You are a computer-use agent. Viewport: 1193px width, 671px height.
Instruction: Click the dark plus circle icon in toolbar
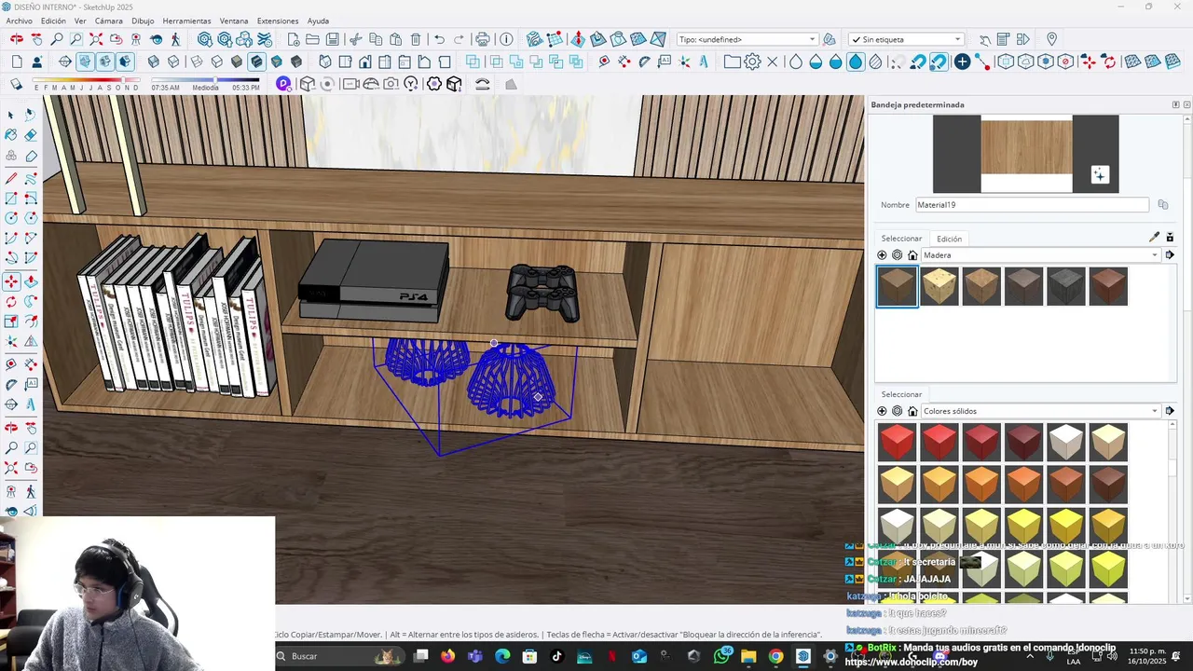point(962,62)
